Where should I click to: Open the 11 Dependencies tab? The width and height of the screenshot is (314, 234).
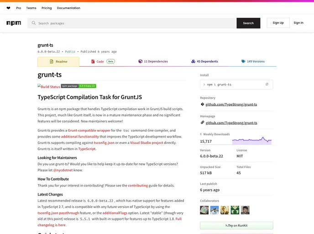point(153,61)
